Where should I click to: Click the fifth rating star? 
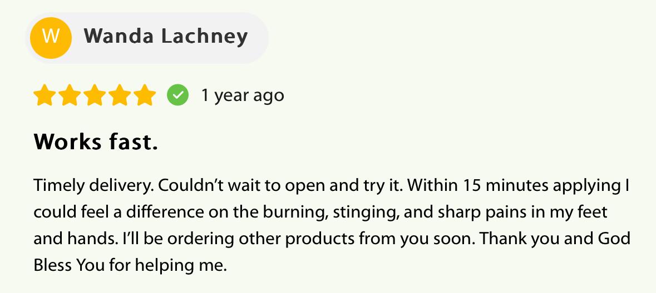pyautogui.click(x=145, y=95)
